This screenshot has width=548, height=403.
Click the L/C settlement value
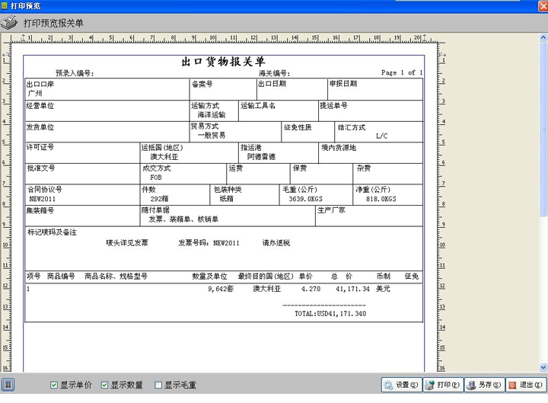click(x=381, y=136)
